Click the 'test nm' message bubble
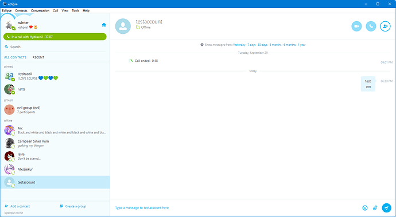The width and height of the screenshot is (396, 217). (x=368, y=84)
